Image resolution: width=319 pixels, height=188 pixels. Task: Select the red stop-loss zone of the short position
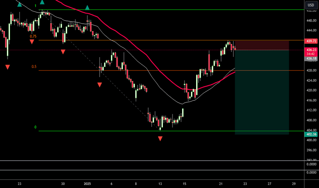coord(262,45)
